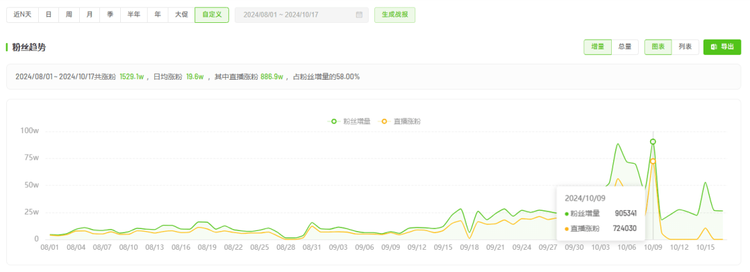Click the 08/16 x-axis label
750x272 pixels.
point(181,248)
